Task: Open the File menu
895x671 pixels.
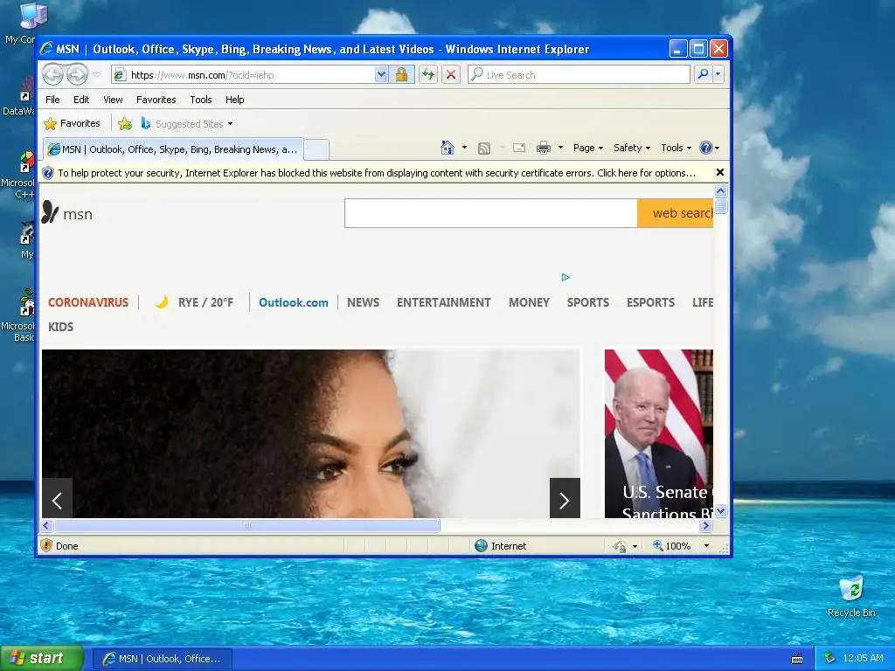Action: (x=52, y=100)
